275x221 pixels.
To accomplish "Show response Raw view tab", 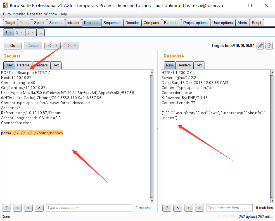I will point(169,65).
